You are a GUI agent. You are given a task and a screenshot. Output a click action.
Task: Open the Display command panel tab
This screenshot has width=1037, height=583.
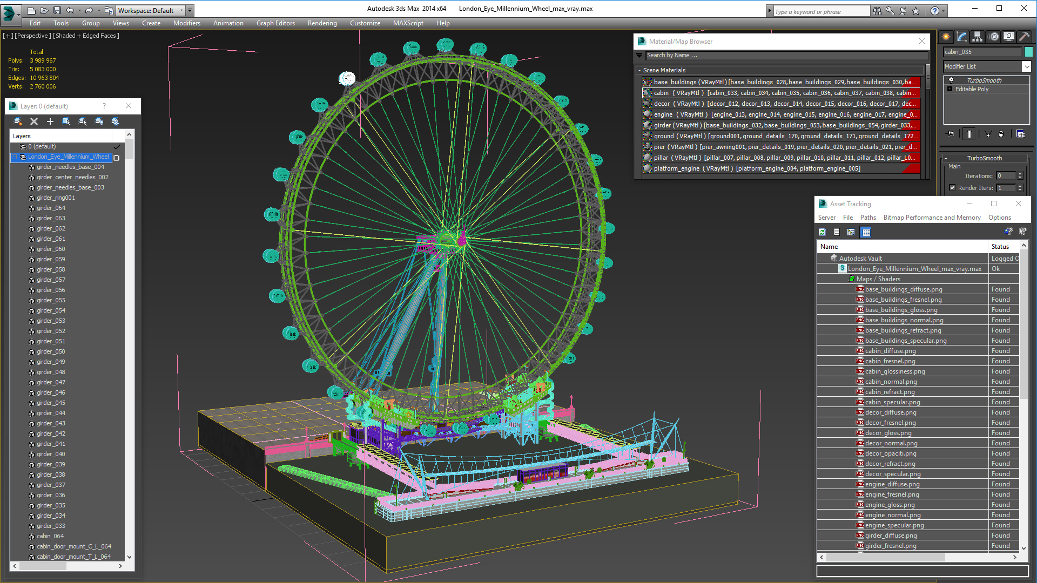pyautogui.click(x=1009, y=37)
